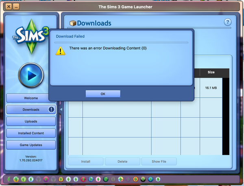Click the Show File button
Screen dimensions: 244x186
[159, 162]
